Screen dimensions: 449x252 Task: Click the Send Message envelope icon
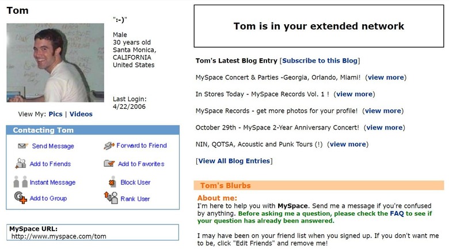[x=22, y=146]
